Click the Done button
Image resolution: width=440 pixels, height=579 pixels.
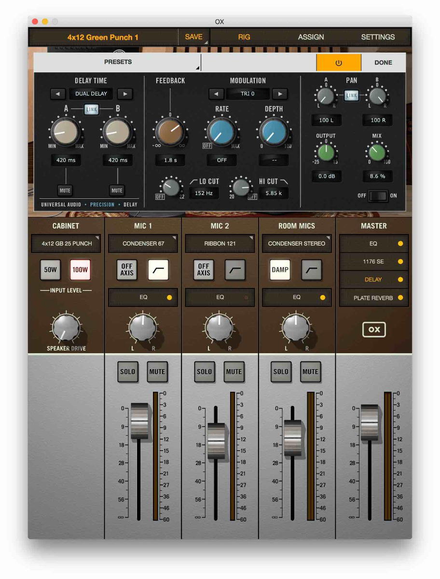384,63
